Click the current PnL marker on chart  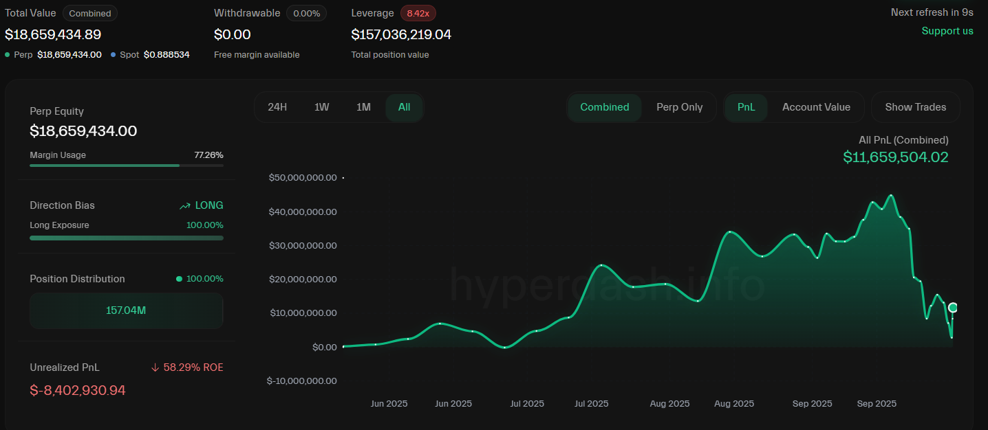pyautogui.click(x=953, y=308)
